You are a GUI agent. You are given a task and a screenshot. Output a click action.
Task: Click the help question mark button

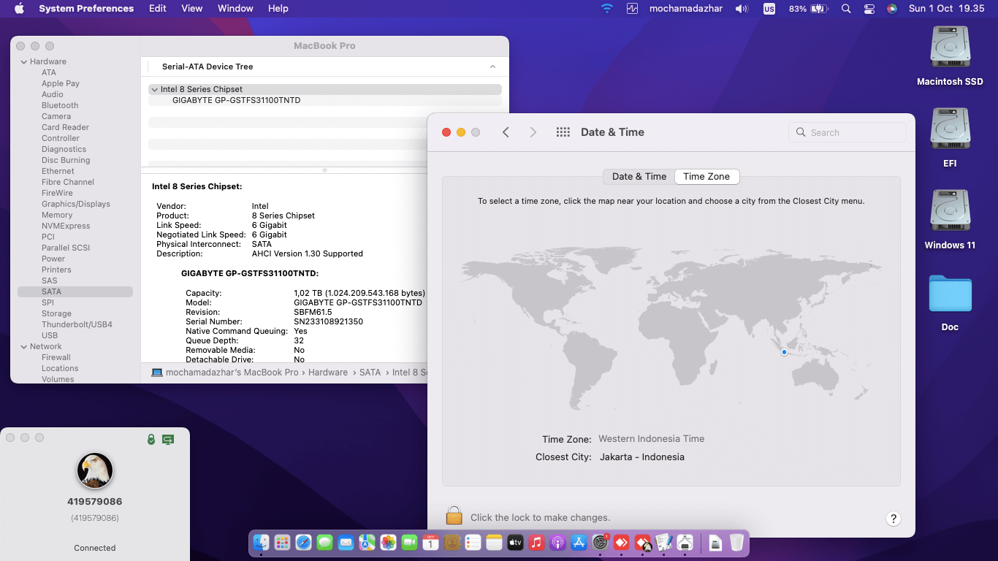click(x=893, y=518)
